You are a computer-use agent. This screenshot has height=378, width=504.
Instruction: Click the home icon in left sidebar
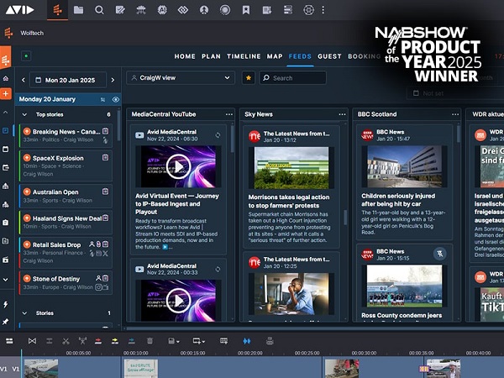[x=6, y=77]
